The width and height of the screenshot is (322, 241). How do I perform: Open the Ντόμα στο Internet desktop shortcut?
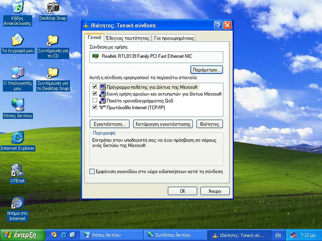pos(18,203)
